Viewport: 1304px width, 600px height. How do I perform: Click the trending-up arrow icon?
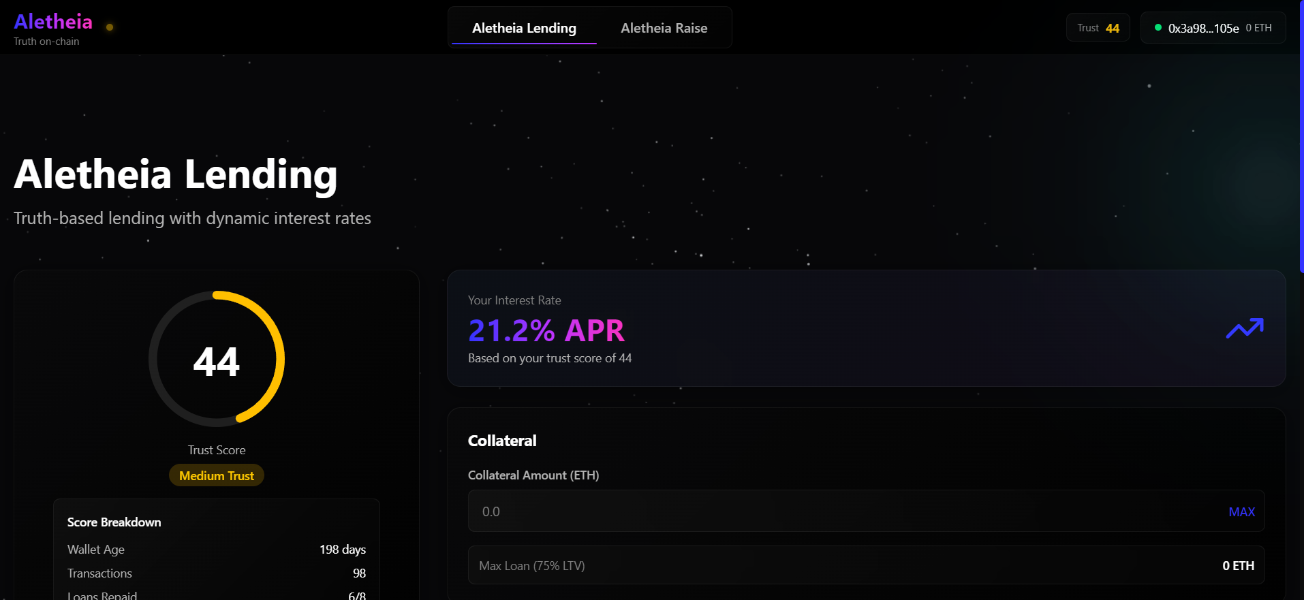1244,328
